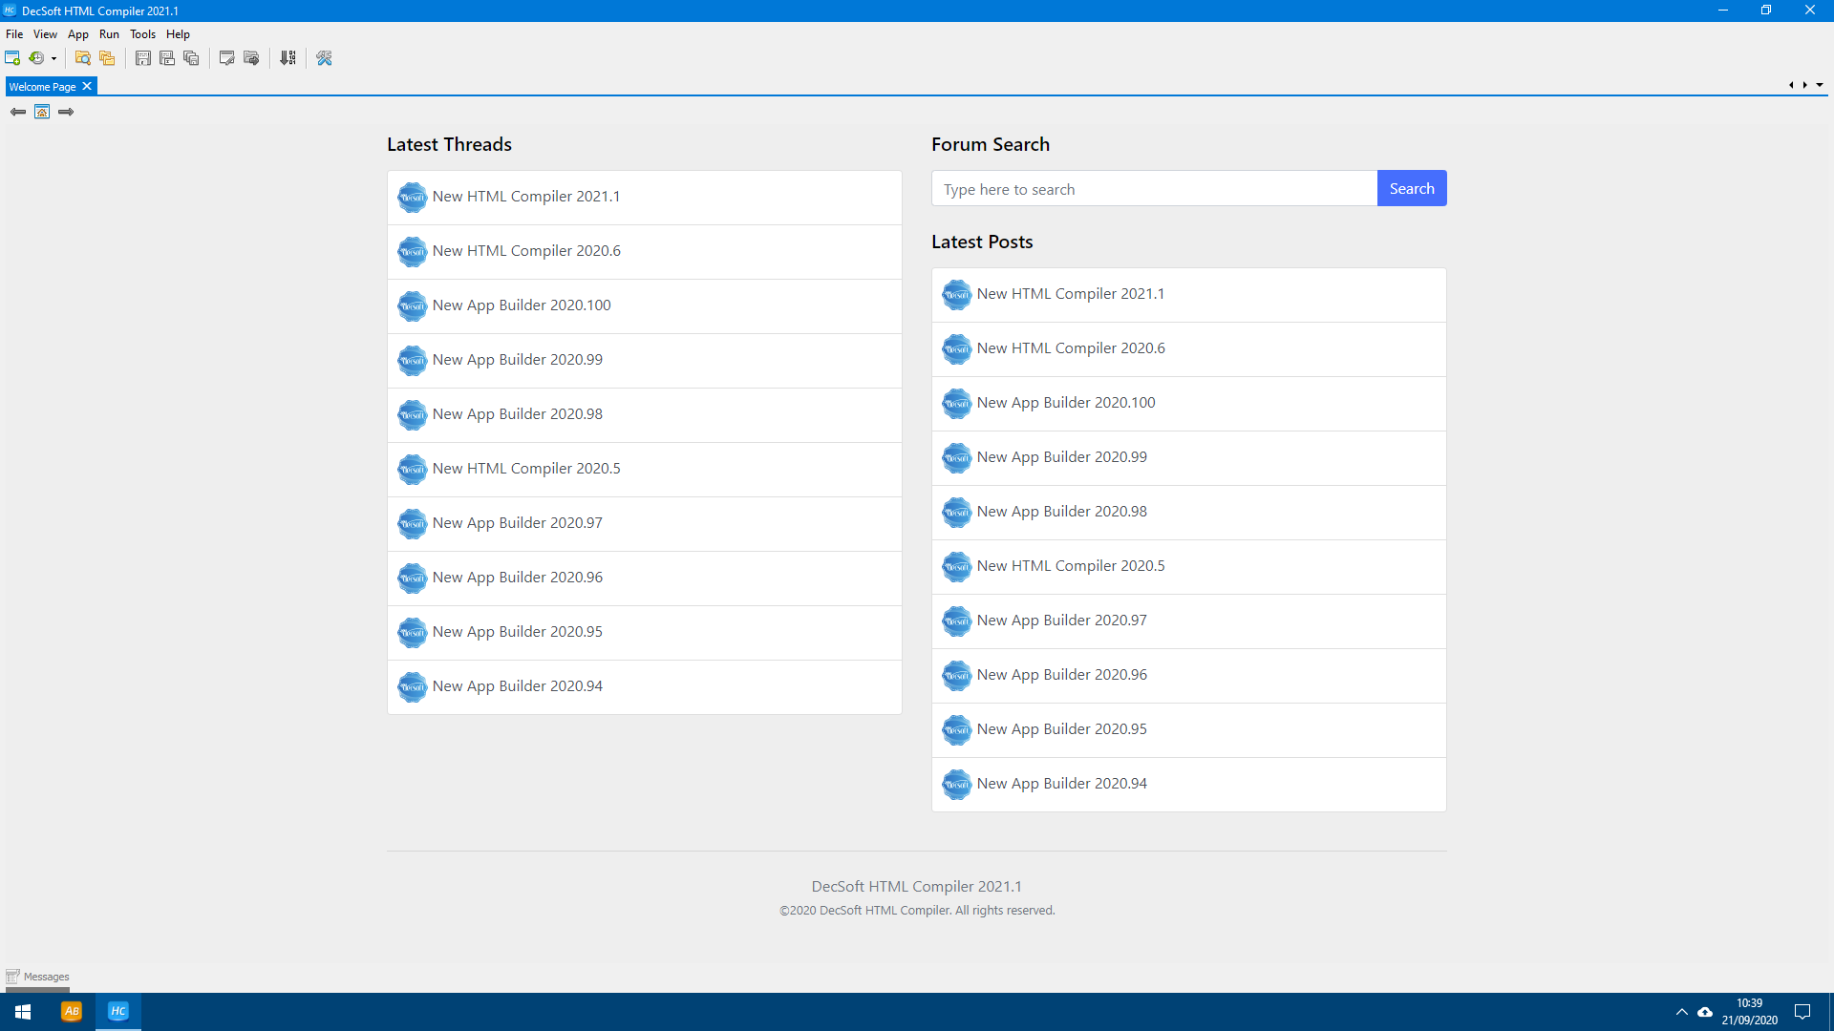Click the blue Search button

tap(1411, 188)
